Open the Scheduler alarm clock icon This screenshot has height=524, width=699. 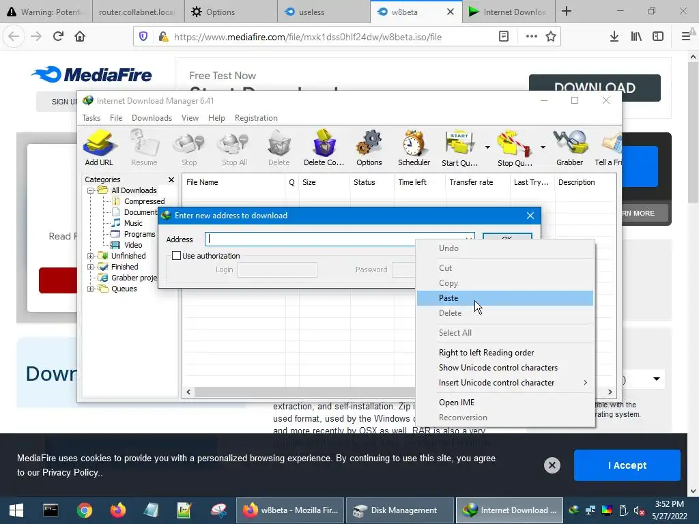pos(414,148)
